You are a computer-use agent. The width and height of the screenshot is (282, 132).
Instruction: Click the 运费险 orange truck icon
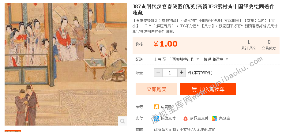click(156, 107)
